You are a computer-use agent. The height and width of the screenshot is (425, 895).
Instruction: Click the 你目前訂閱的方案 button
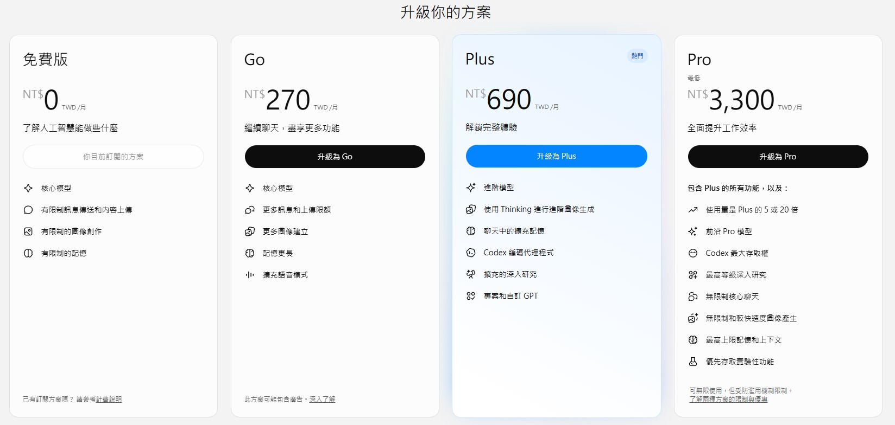tap(114, 157)
